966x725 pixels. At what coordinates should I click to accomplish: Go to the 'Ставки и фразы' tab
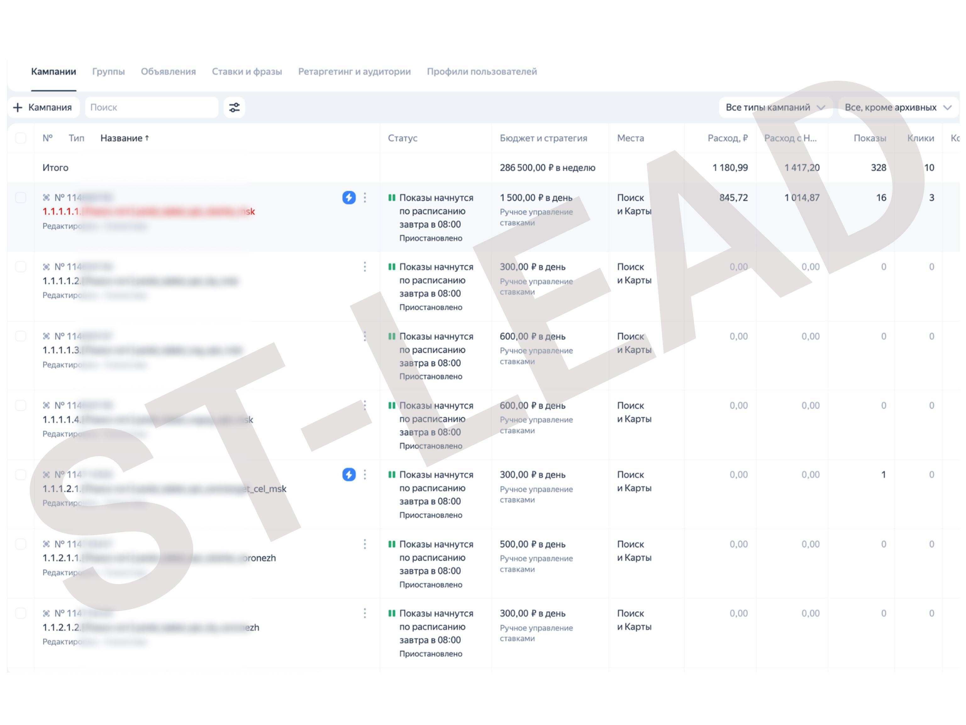pos(247,71)
